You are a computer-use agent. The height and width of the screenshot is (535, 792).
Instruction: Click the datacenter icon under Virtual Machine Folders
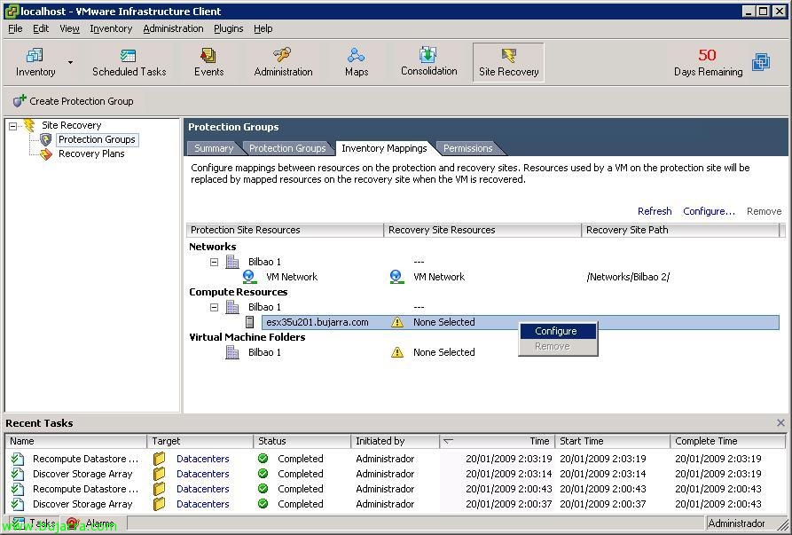232,352
